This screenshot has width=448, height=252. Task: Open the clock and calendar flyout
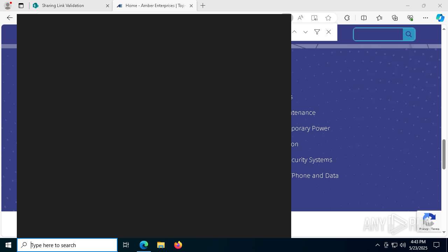pos(419,245)
